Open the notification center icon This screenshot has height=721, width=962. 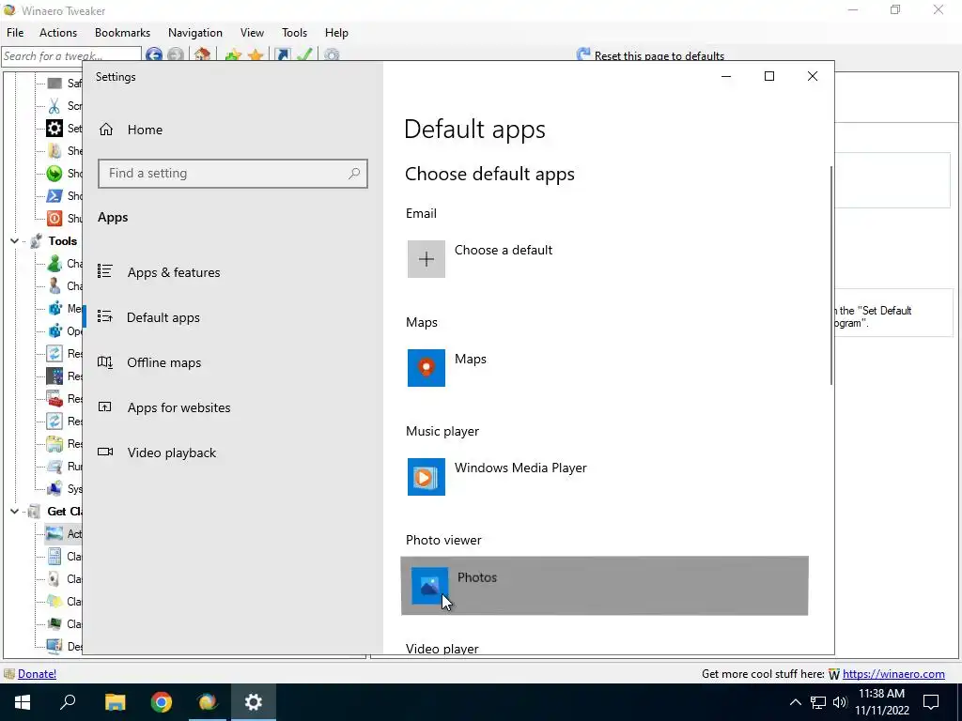tap(931, 702)
